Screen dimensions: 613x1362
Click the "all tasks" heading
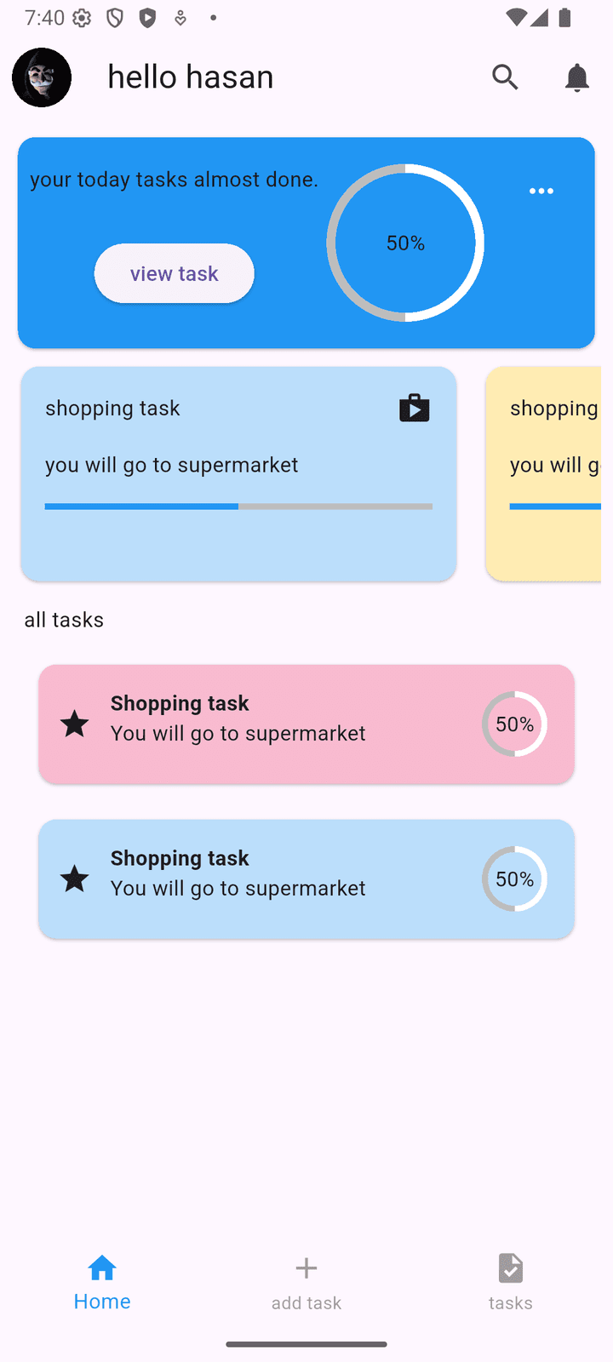click(64, 620)
